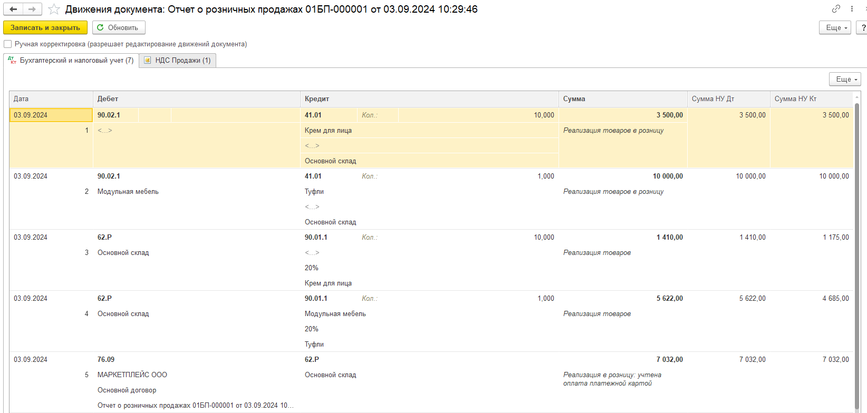Click the back navigation arrow
This screenshot has width=867, height=413.
(x=14, y=9)
